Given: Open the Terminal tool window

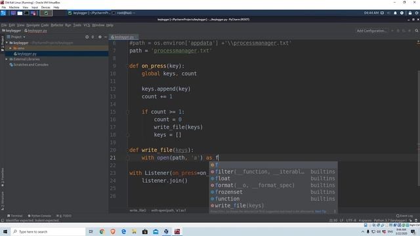Looking at the screenshot, I should (x=15, y=216).
